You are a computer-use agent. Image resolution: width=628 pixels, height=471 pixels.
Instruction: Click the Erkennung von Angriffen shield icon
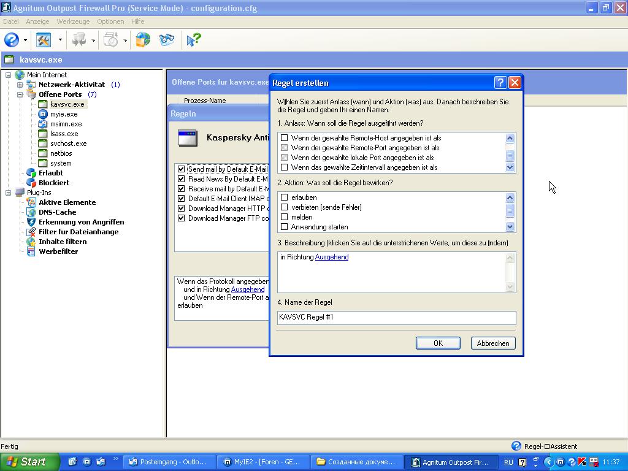tap(31, 222)
